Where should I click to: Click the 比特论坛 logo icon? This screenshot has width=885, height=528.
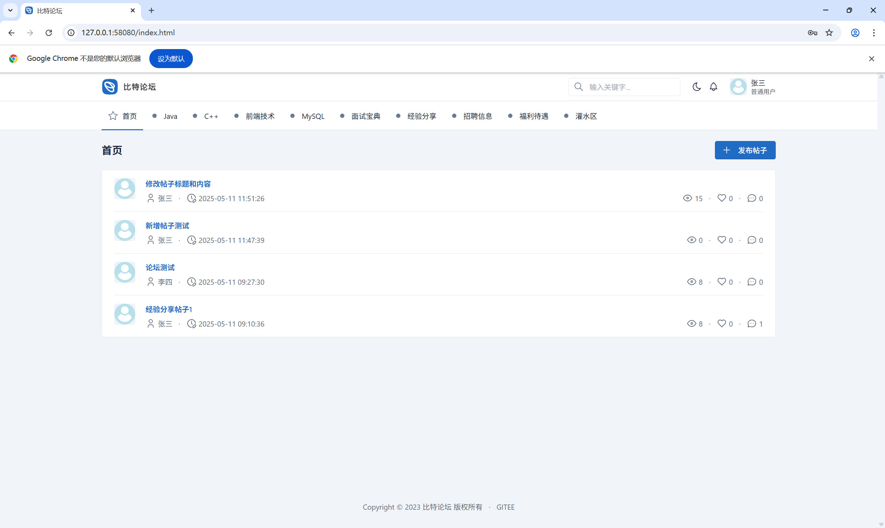[110, 87]
